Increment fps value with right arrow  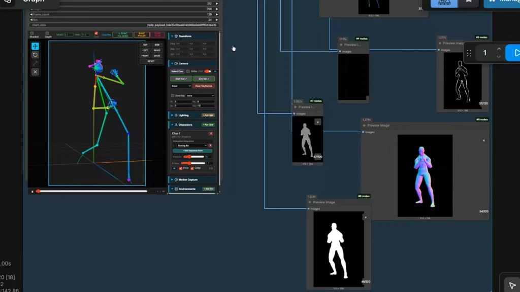(x=217, y=20)
